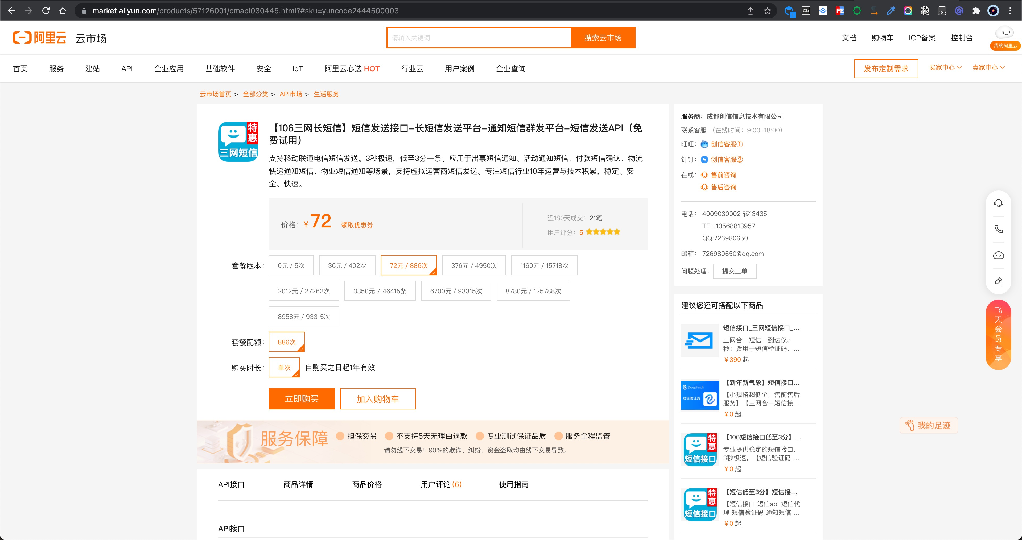Open the color picker eyedropper extension icon
1022x540 pixels.
pyautogui.click(x=891, y=11)
